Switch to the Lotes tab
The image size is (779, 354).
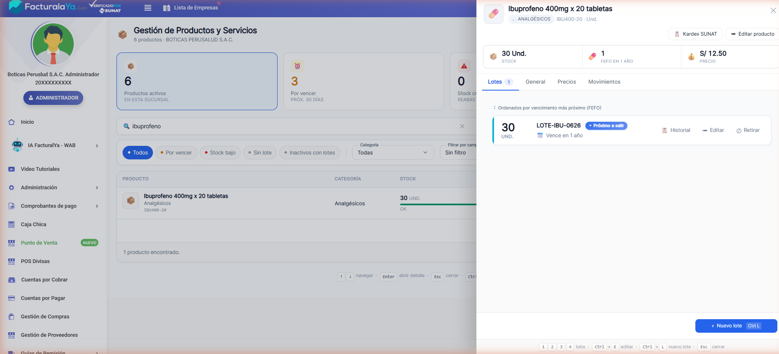500,82
